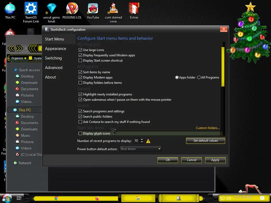The height and width of the screenshot is (203, 271).
Task: Open network icon in system tray
Action: click(x=222, y=198)
